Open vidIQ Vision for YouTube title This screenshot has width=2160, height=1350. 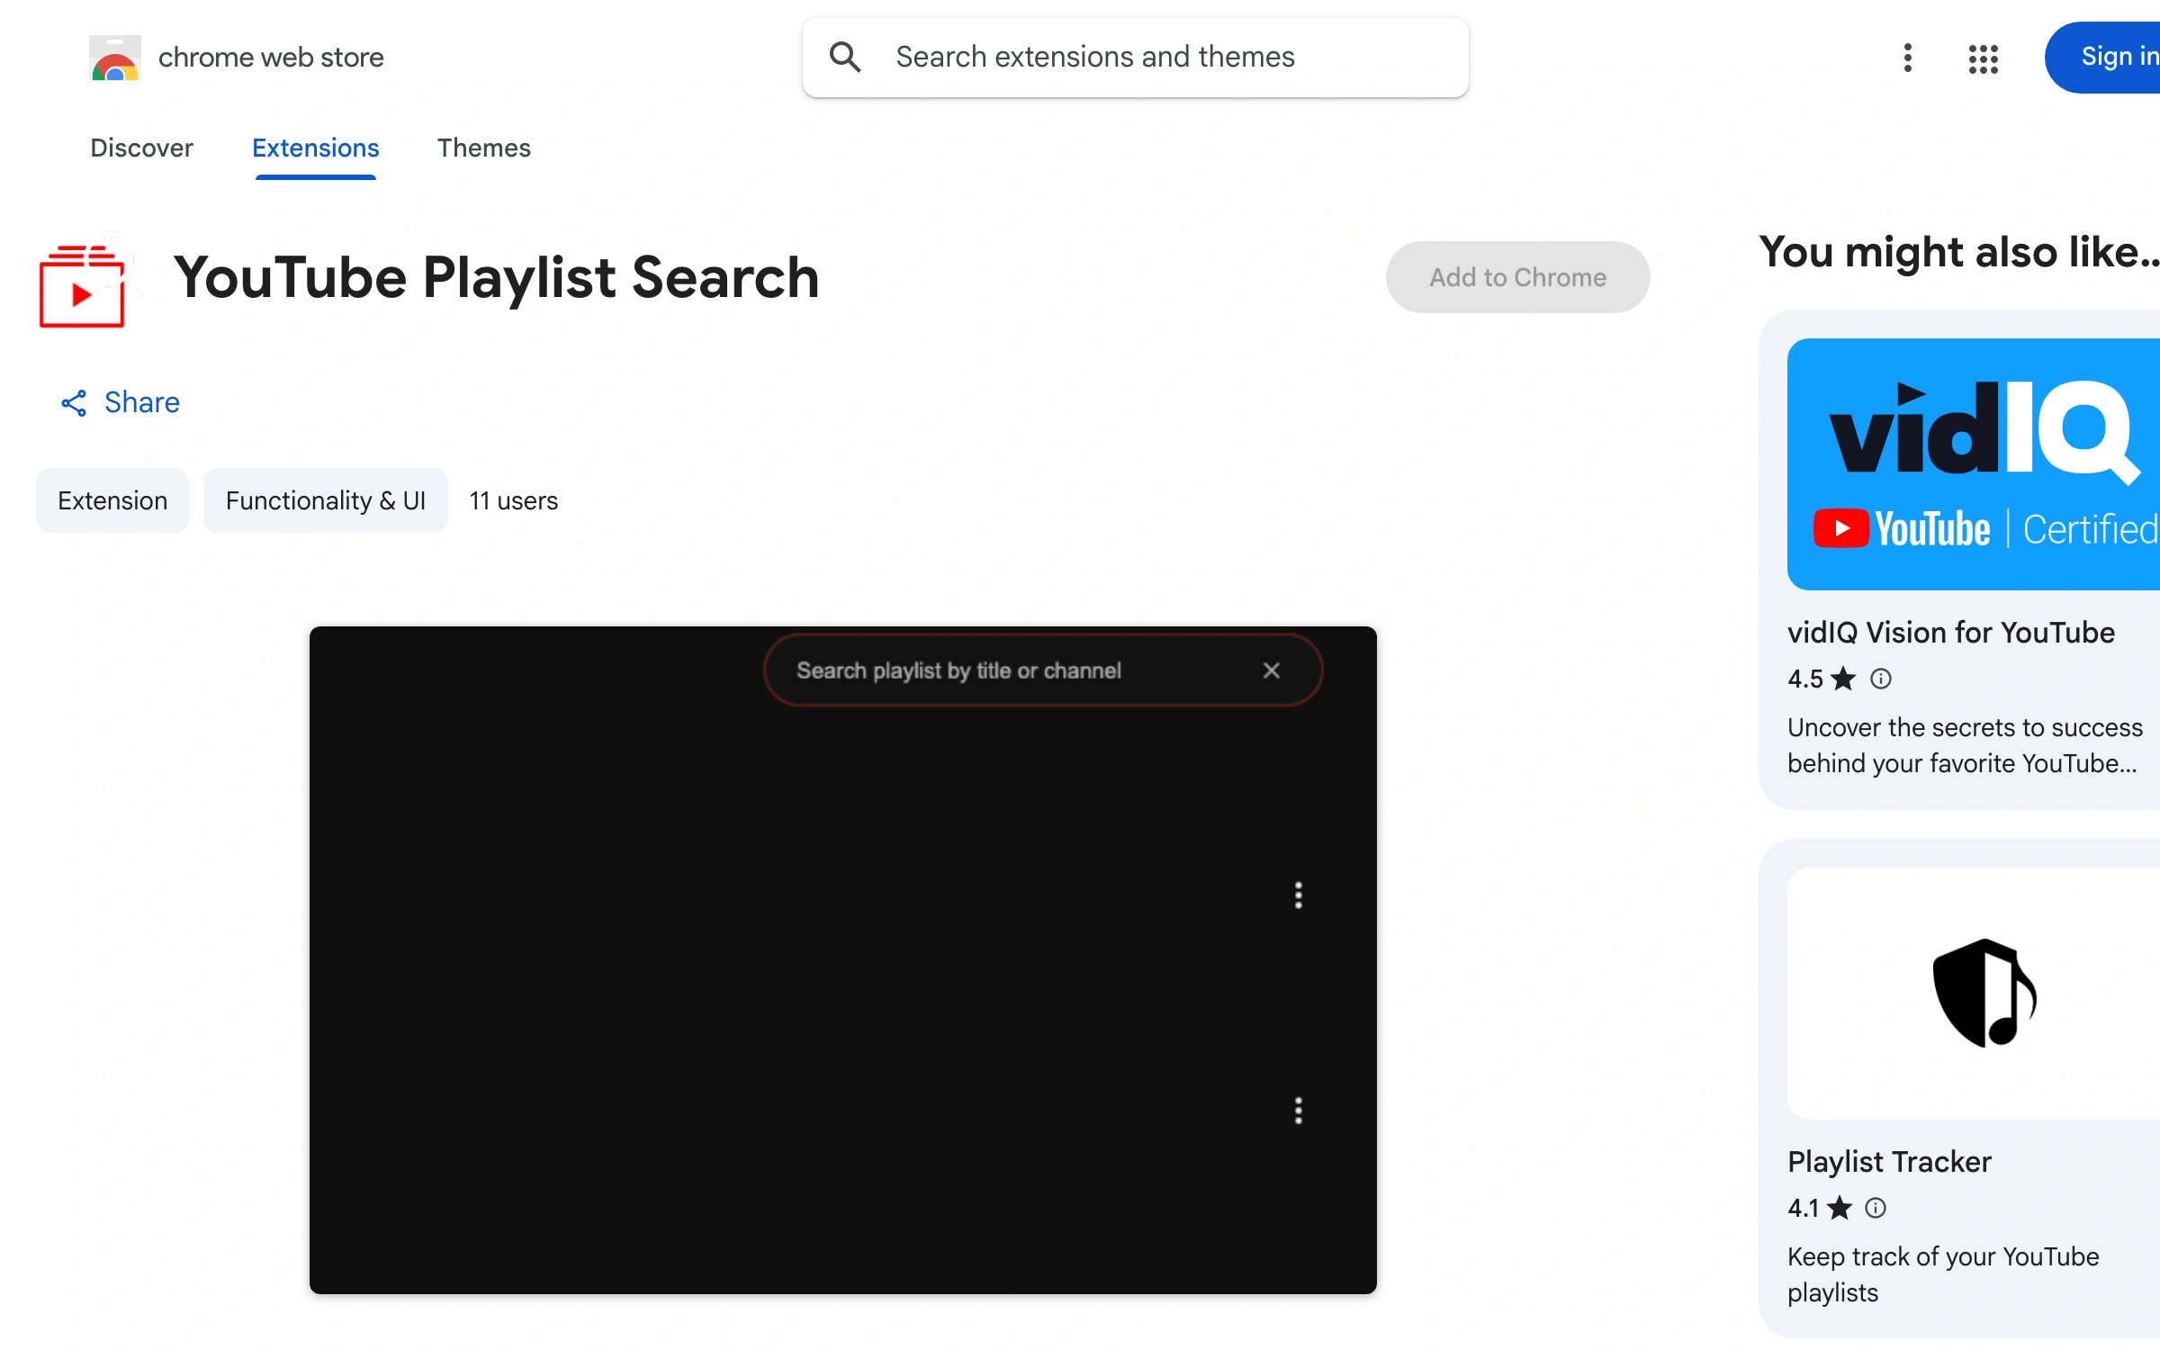pos(1951,633)
